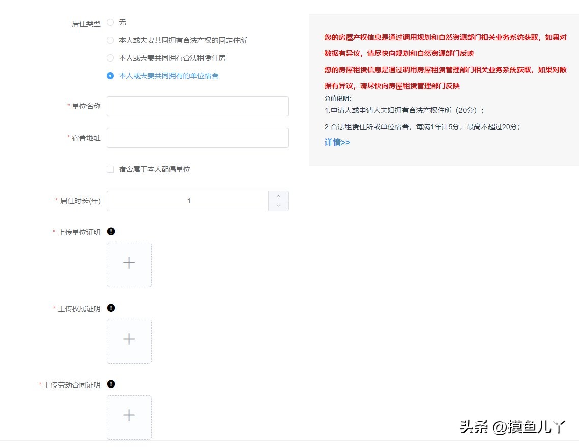This screenshot has height=447, width=579.
Task: Check the 宿舍属于本人配偶单位 checkbox
Action: (x=110, y=169)
